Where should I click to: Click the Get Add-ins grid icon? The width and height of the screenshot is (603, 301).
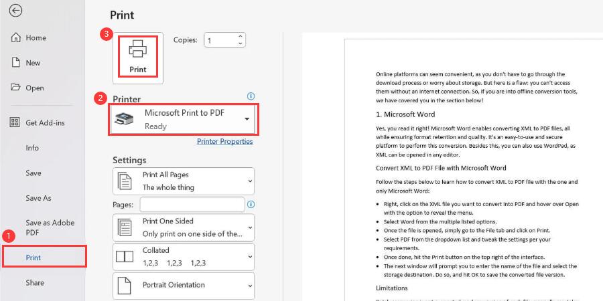(15, 122)
